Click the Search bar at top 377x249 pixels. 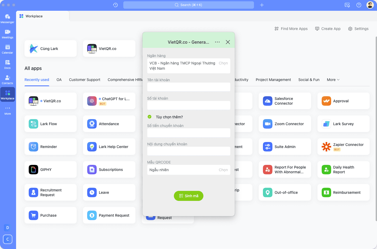coord(188,5)
